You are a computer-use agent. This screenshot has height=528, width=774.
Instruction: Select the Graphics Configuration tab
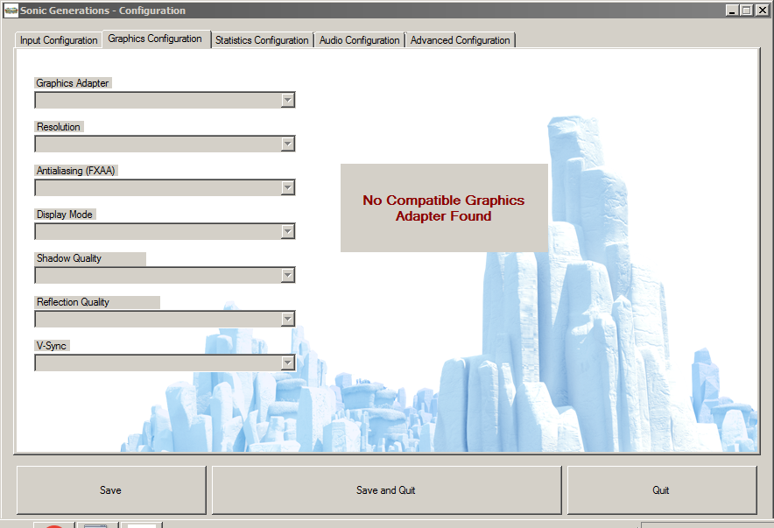156,39
